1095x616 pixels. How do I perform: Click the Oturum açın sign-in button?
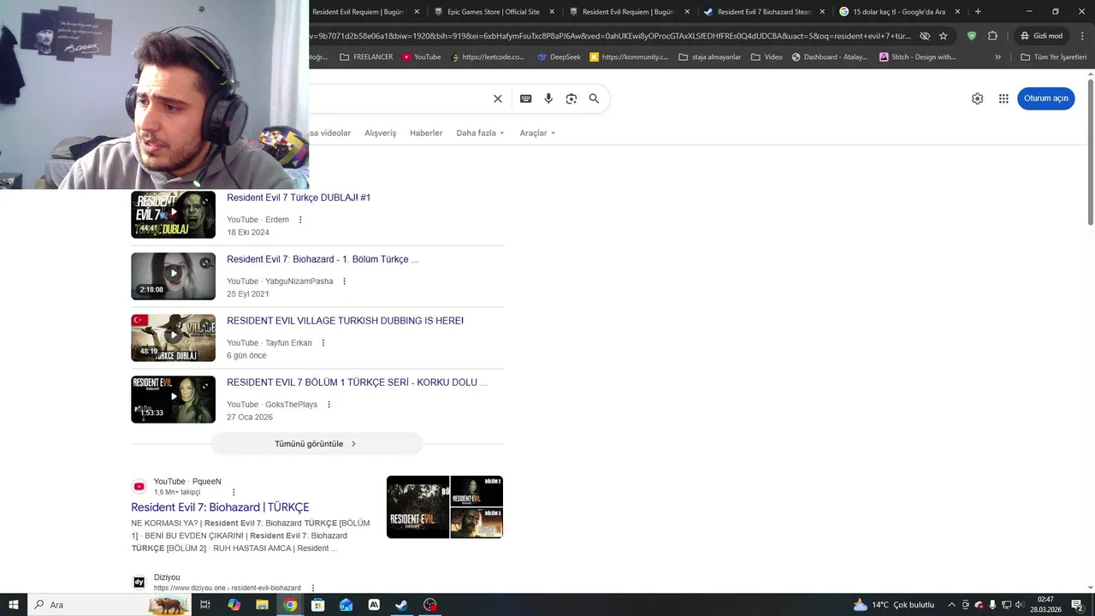pos(1045,98)
